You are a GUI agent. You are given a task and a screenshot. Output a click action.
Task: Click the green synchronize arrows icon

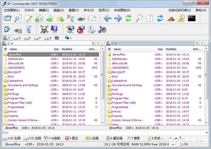pos(128,18)
